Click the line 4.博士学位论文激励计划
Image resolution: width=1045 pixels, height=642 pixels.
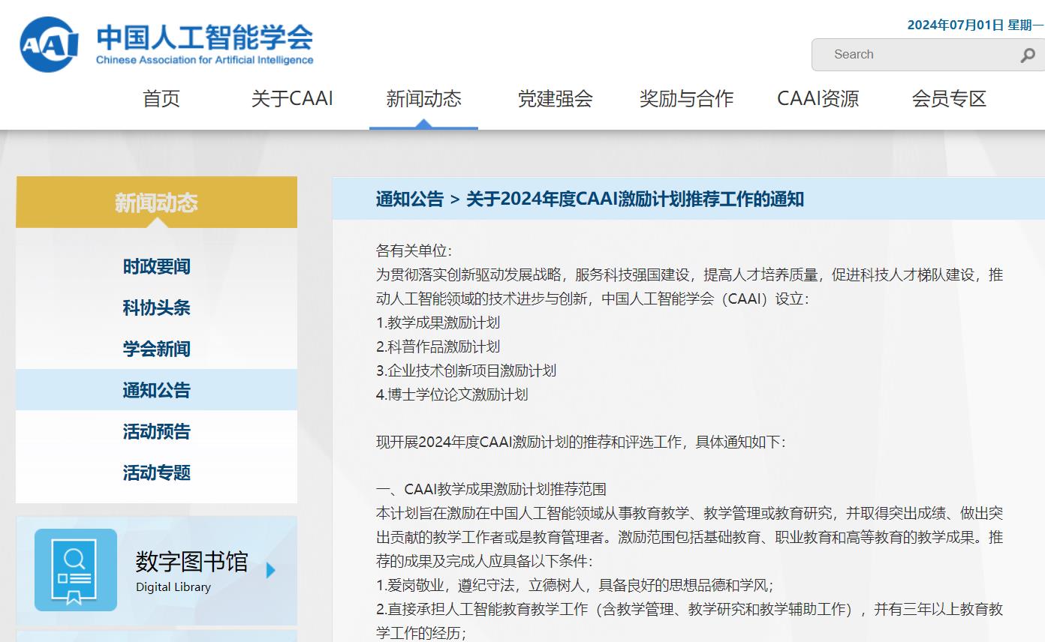452,394
